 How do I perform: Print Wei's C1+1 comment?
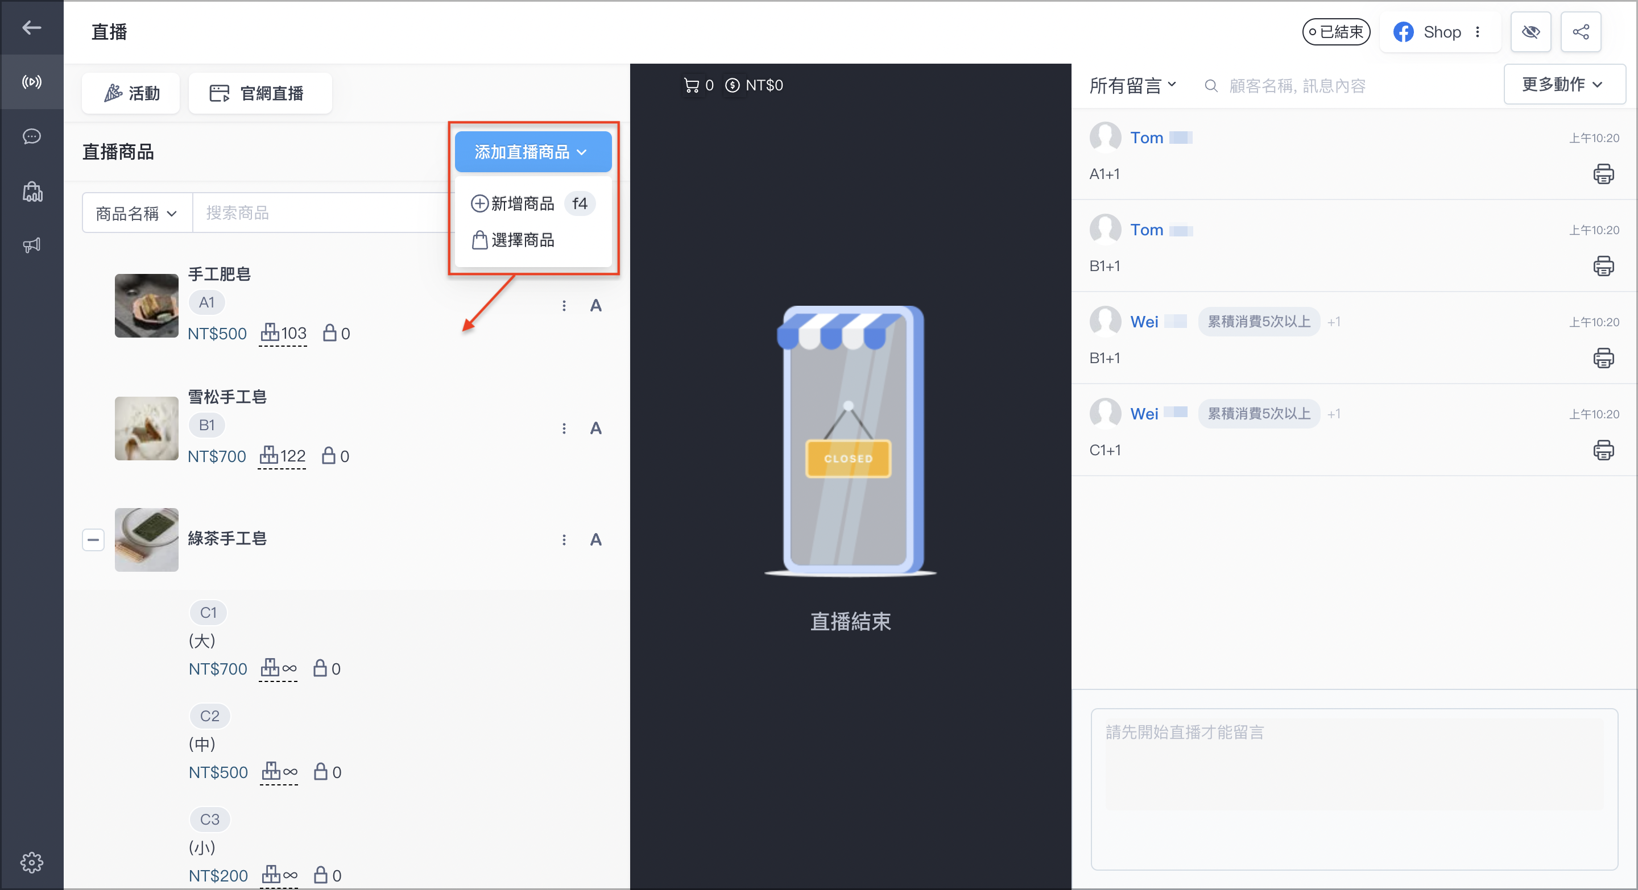coord(1603,451)
